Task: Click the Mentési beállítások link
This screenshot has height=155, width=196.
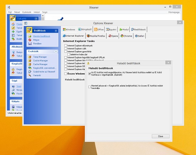Action: pyautogui.click(x=41, y=36)
